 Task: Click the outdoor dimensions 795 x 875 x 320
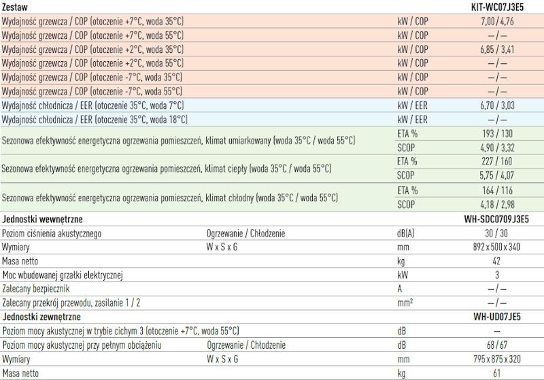tap(497, 359)
